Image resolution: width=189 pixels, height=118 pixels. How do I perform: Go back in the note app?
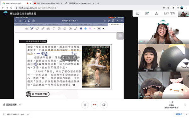coord(16,21)
